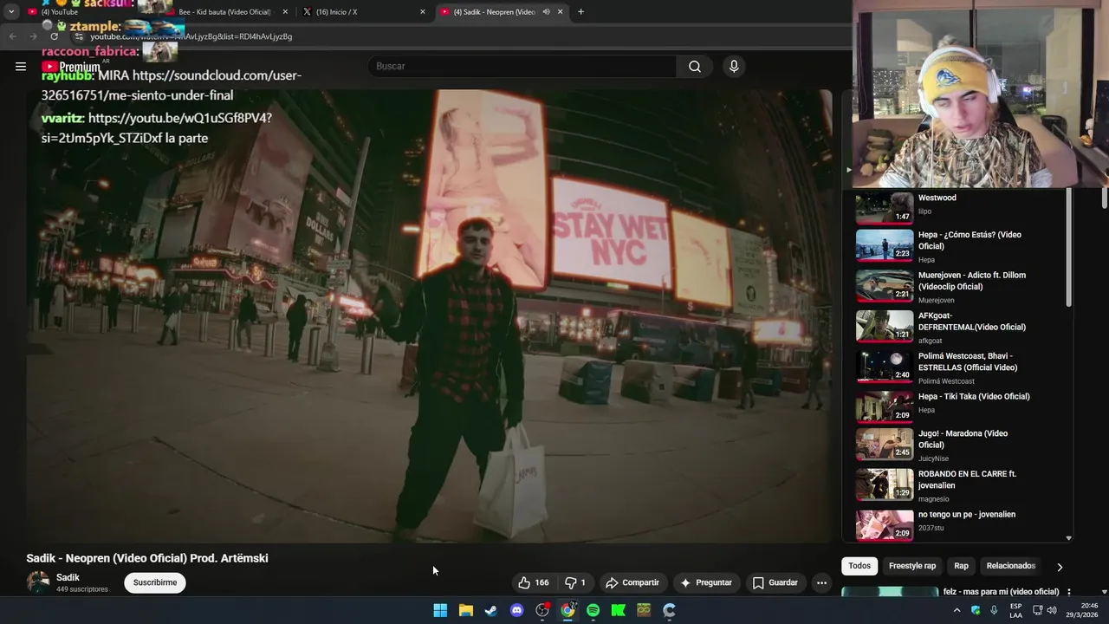The image size is (1109, 624).
Task: Click the page vertical scrollbar thumb
Action: click(1105, 198)
